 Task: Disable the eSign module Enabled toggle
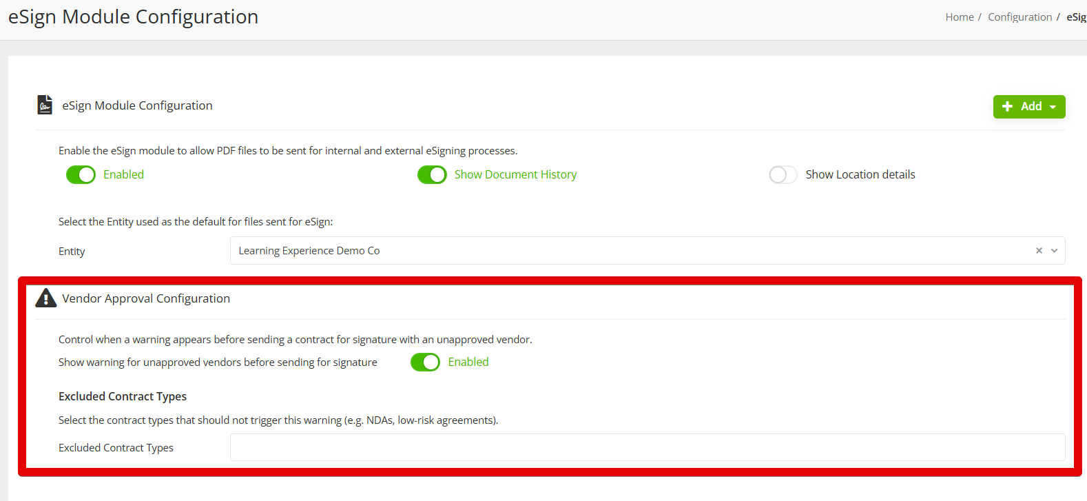[x=81, y=175]
